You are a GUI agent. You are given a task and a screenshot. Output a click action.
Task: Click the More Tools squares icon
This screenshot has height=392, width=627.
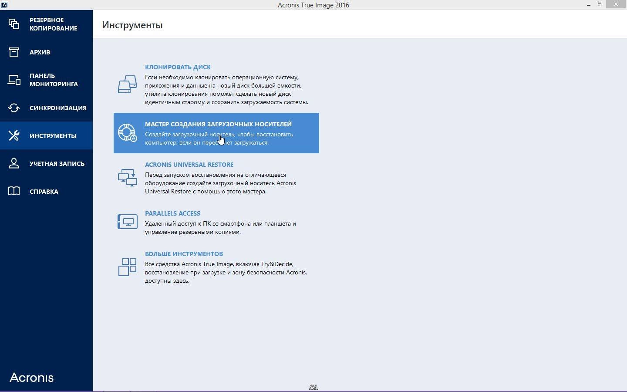tap(127, 267)
